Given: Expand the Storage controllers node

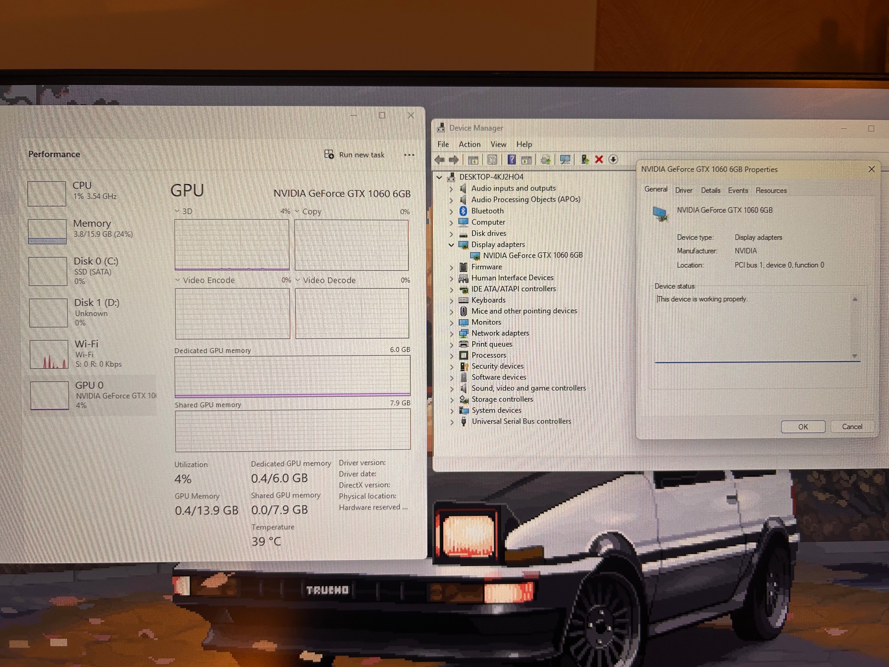Looking at the screenshot, I should (451, 400).
